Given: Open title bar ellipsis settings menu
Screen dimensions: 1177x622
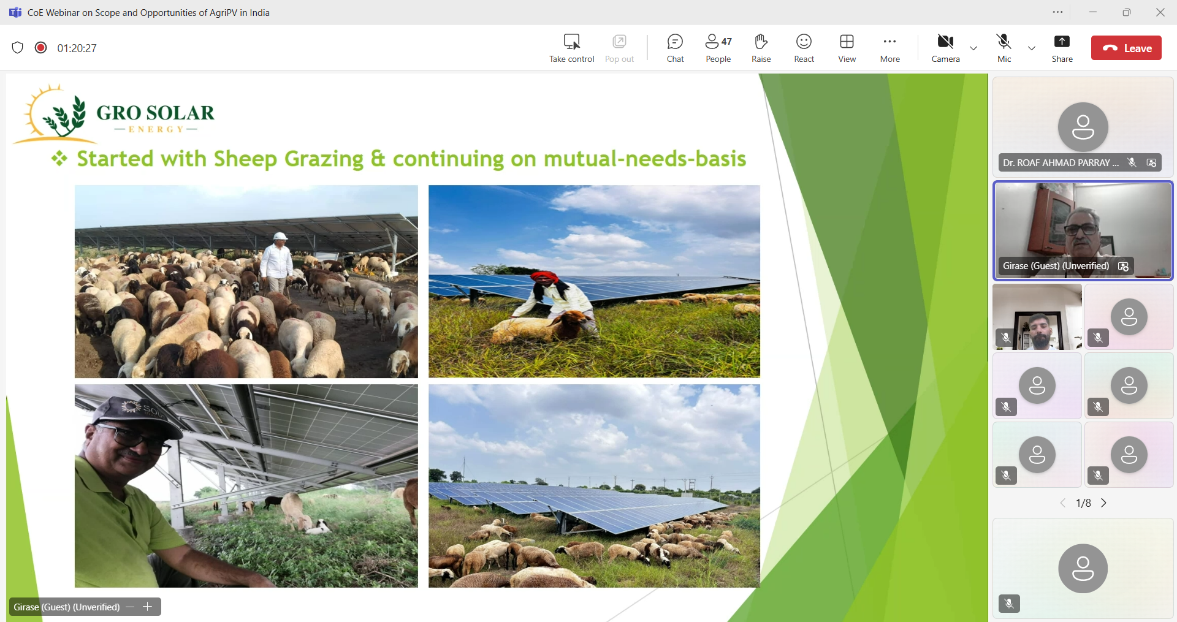Looking at the screenshot, I should [1058, 12].
